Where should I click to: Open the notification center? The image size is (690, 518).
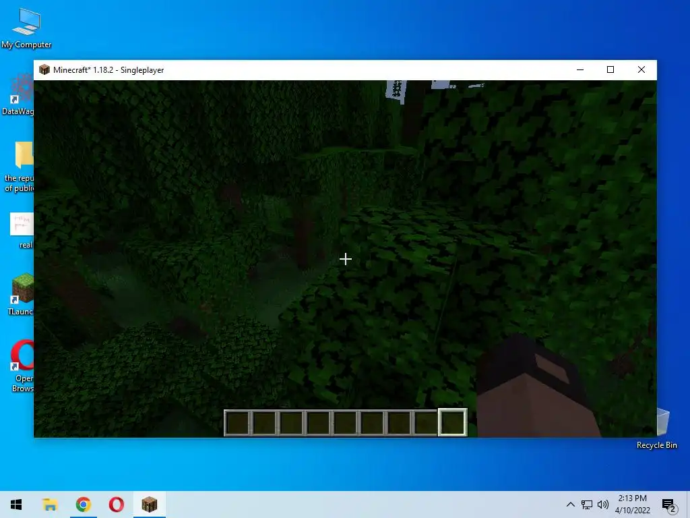tap(669, 505)
